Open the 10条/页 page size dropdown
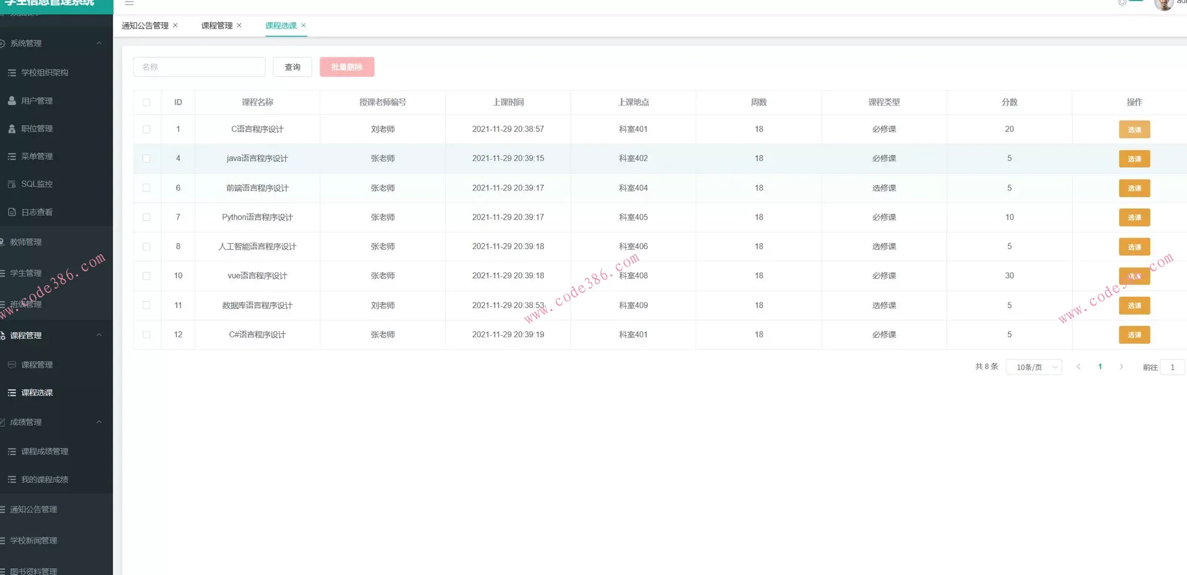The width and height of the screenshot is (1187, 575). tap(1034, 367)
